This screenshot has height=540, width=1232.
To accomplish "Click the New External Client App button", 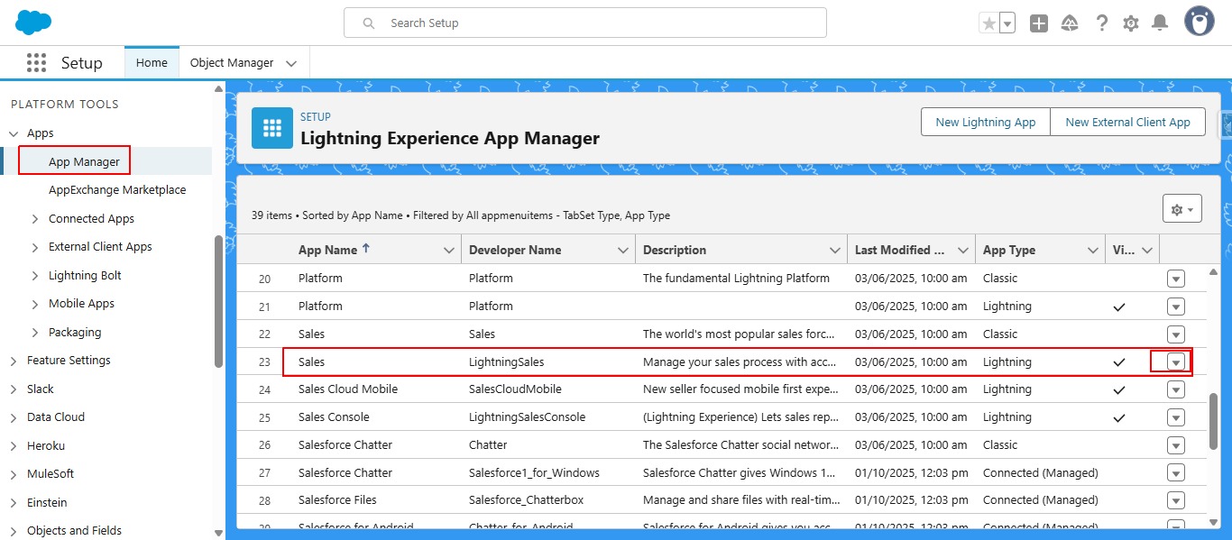I will tap(1127, 123).
